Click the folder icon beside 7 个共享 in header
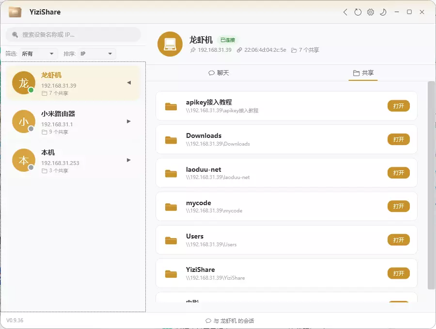The height and width of the screenshot is (329, 436). pyautogui.click(x=294, y=50)
